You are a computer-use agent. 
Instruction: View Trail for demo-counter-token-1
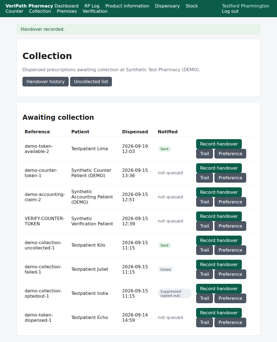pyautogui.click(x=204, y=178)
